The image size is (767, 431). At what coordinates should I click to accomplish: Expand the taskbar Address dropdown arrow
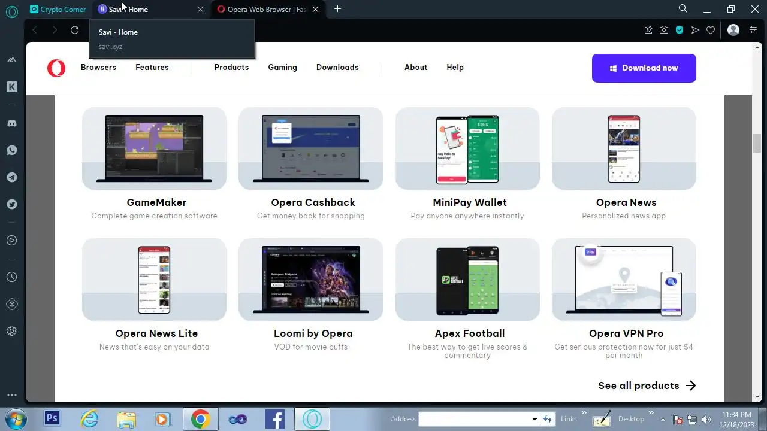pos(535,420)
